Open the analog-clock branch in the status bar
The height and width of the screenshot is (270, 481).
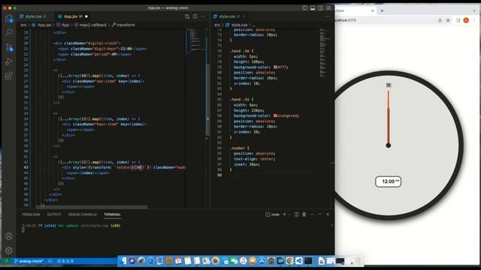[x=29, y=261]
